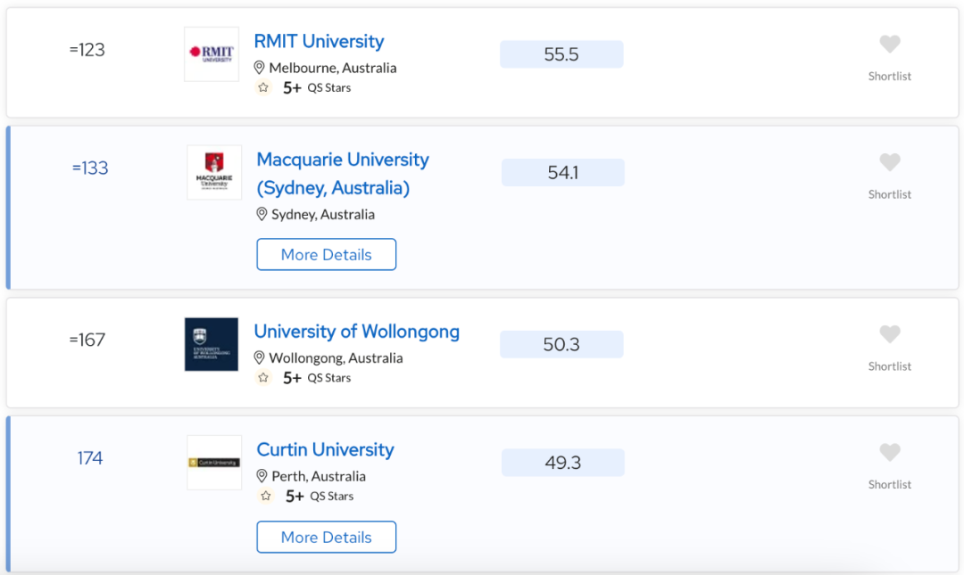Select the University of Wollongong logo
Image resolution: width=964 pixels, height=575 pixels.
(x=212, y=344)
